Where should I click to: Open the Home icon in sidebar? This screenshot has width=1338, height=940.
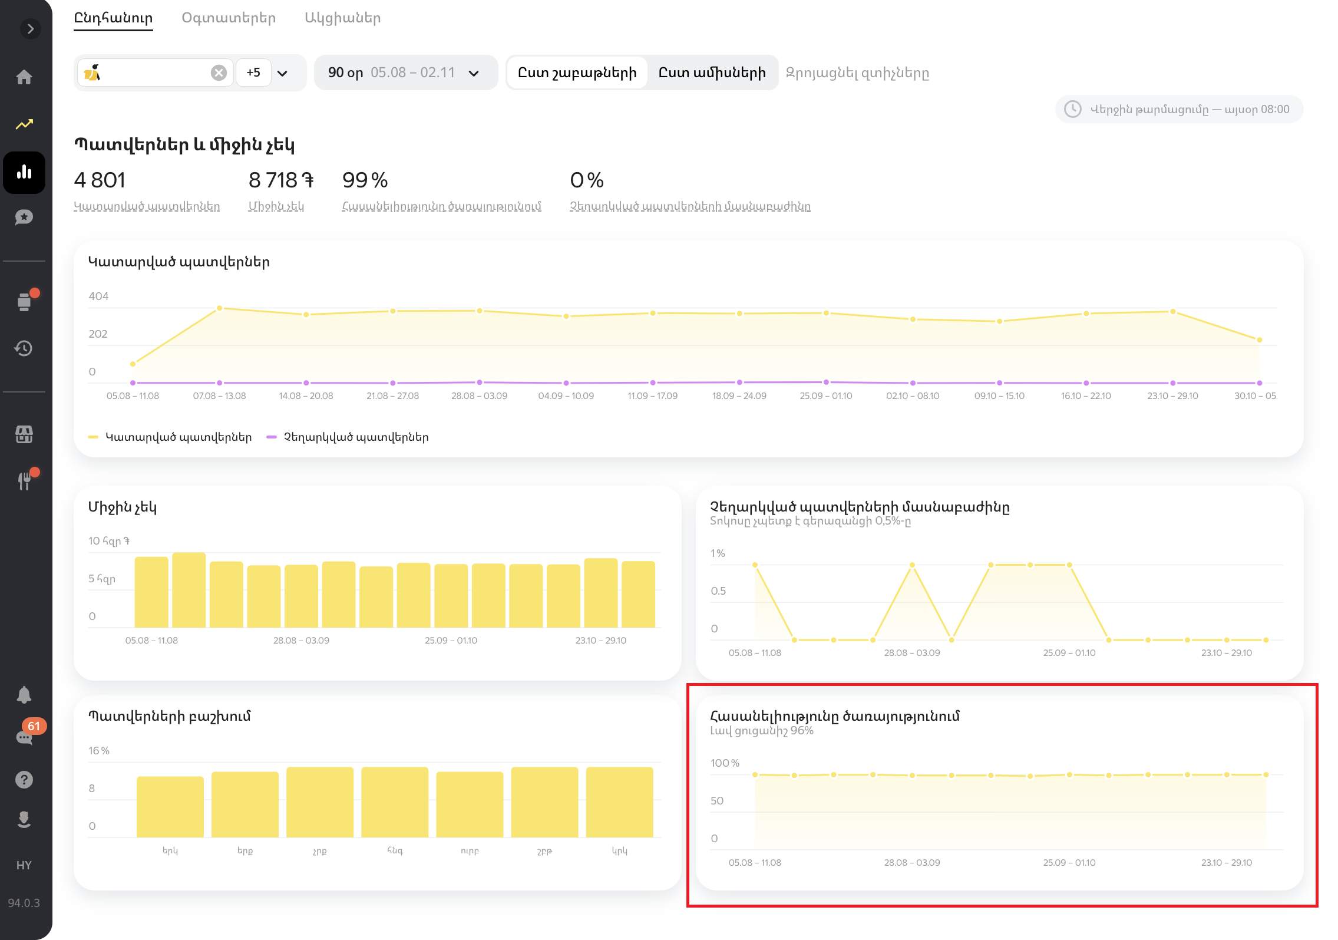tap(24, 77)
